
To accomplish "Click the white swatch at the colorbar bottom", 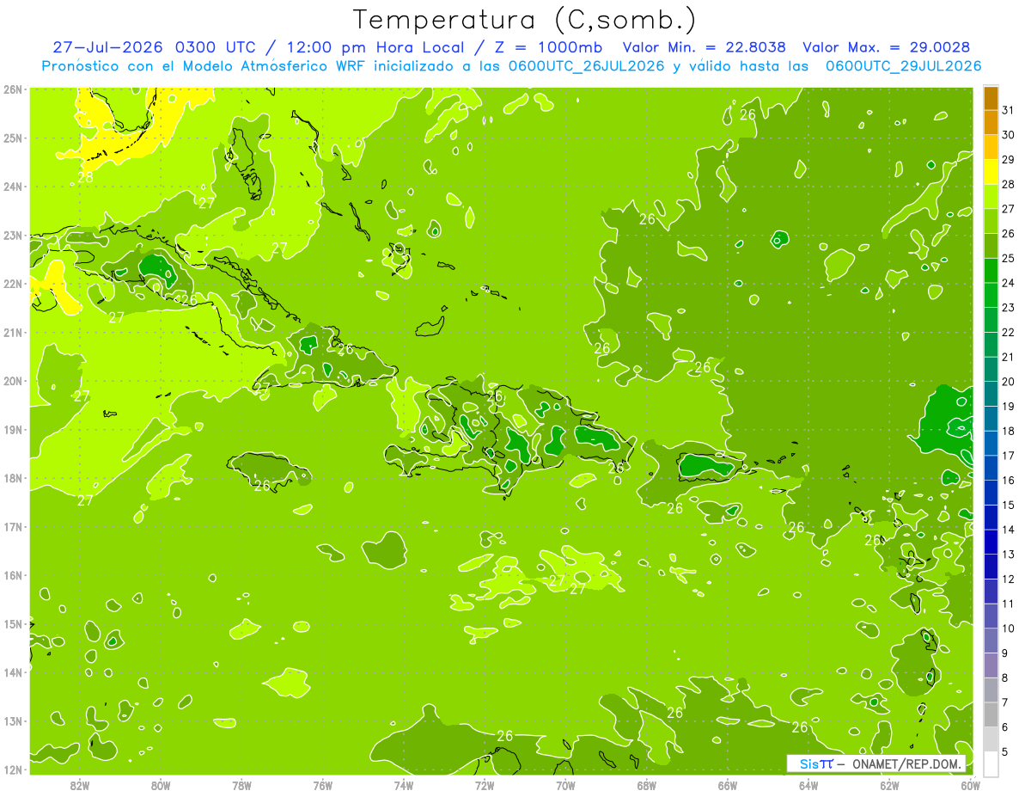I will (x=991, y=763).
